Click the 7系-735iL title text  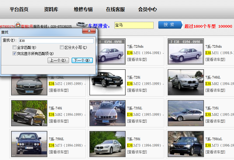pos(135,108)
